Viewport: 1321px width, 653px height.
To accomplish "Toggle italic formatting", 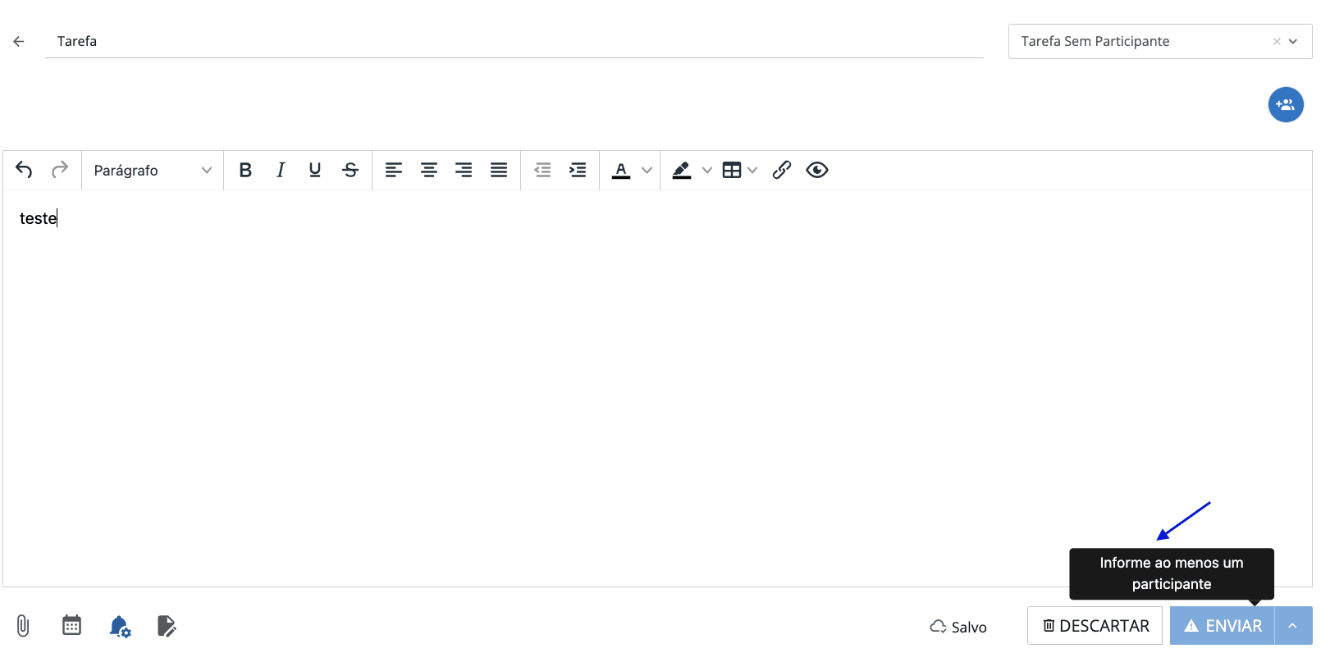I will (281, 170).
